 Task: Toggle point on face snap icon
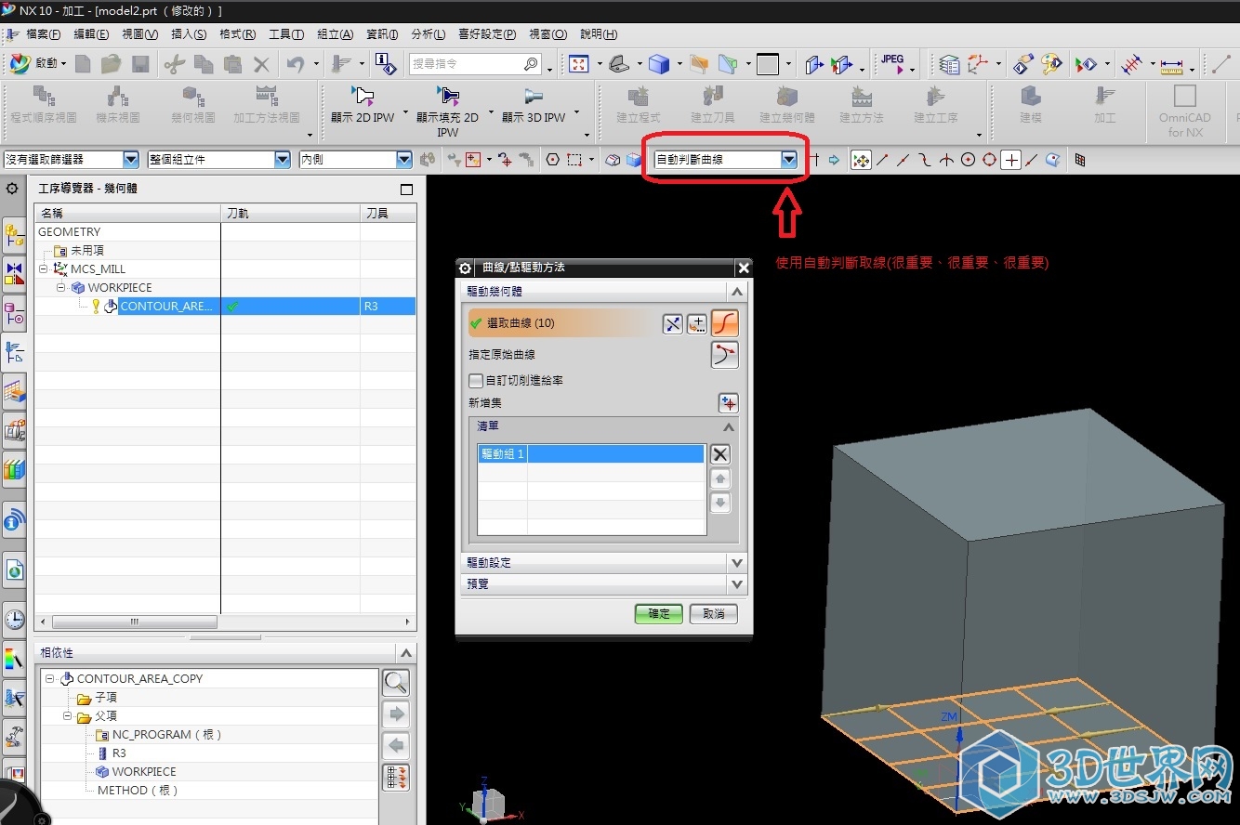(1052, 160)
